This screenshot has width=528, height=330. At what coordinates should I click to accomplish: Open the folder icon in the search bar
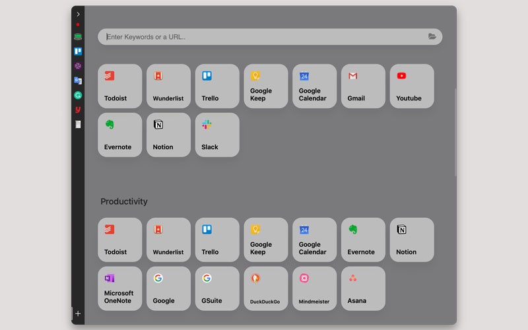point(432,36)
